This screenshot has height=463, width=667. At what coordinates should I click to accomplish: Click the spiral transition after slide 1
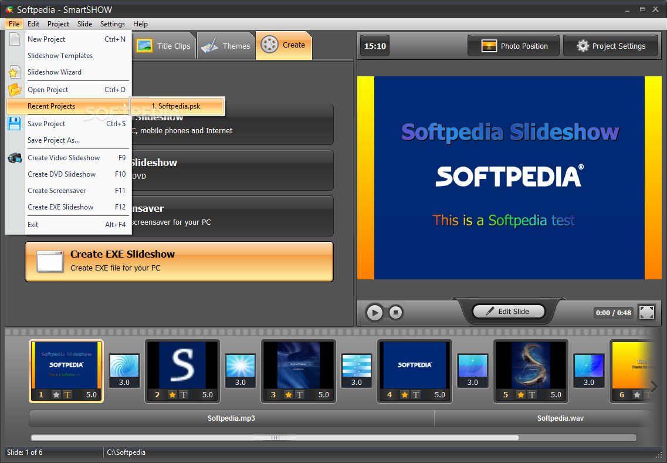[x=124, y=370]
